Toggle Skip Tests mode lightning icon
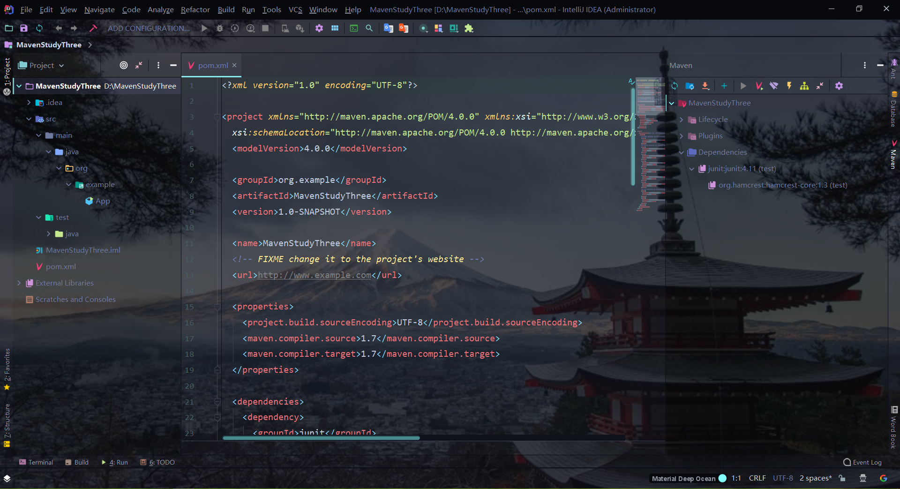 click(x=789, y=86)
